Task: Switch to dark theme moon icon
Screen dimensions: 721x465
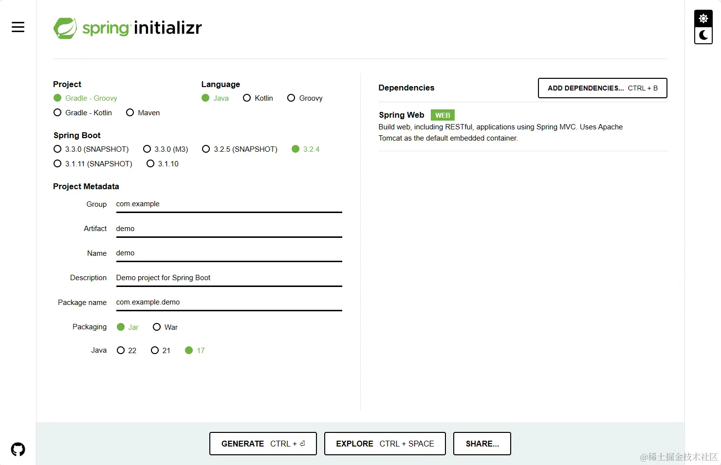Action: [703, 35]
